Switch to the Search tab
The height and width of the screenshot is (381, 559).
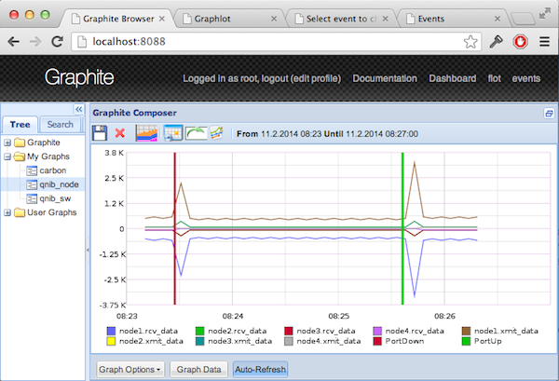[x=60, y=125]
